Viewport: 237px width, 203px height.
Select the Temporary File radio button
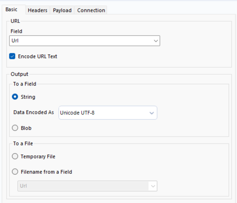(15, 156)
